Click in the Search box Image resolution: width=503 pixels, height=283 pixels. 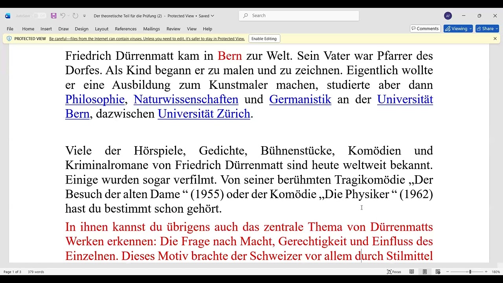pos(299,16)
